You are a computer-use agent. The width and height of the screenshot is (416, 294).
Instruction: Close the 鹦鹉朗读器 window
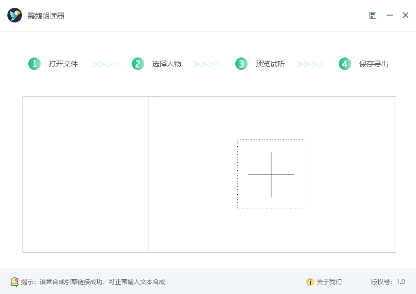(405, 15)
